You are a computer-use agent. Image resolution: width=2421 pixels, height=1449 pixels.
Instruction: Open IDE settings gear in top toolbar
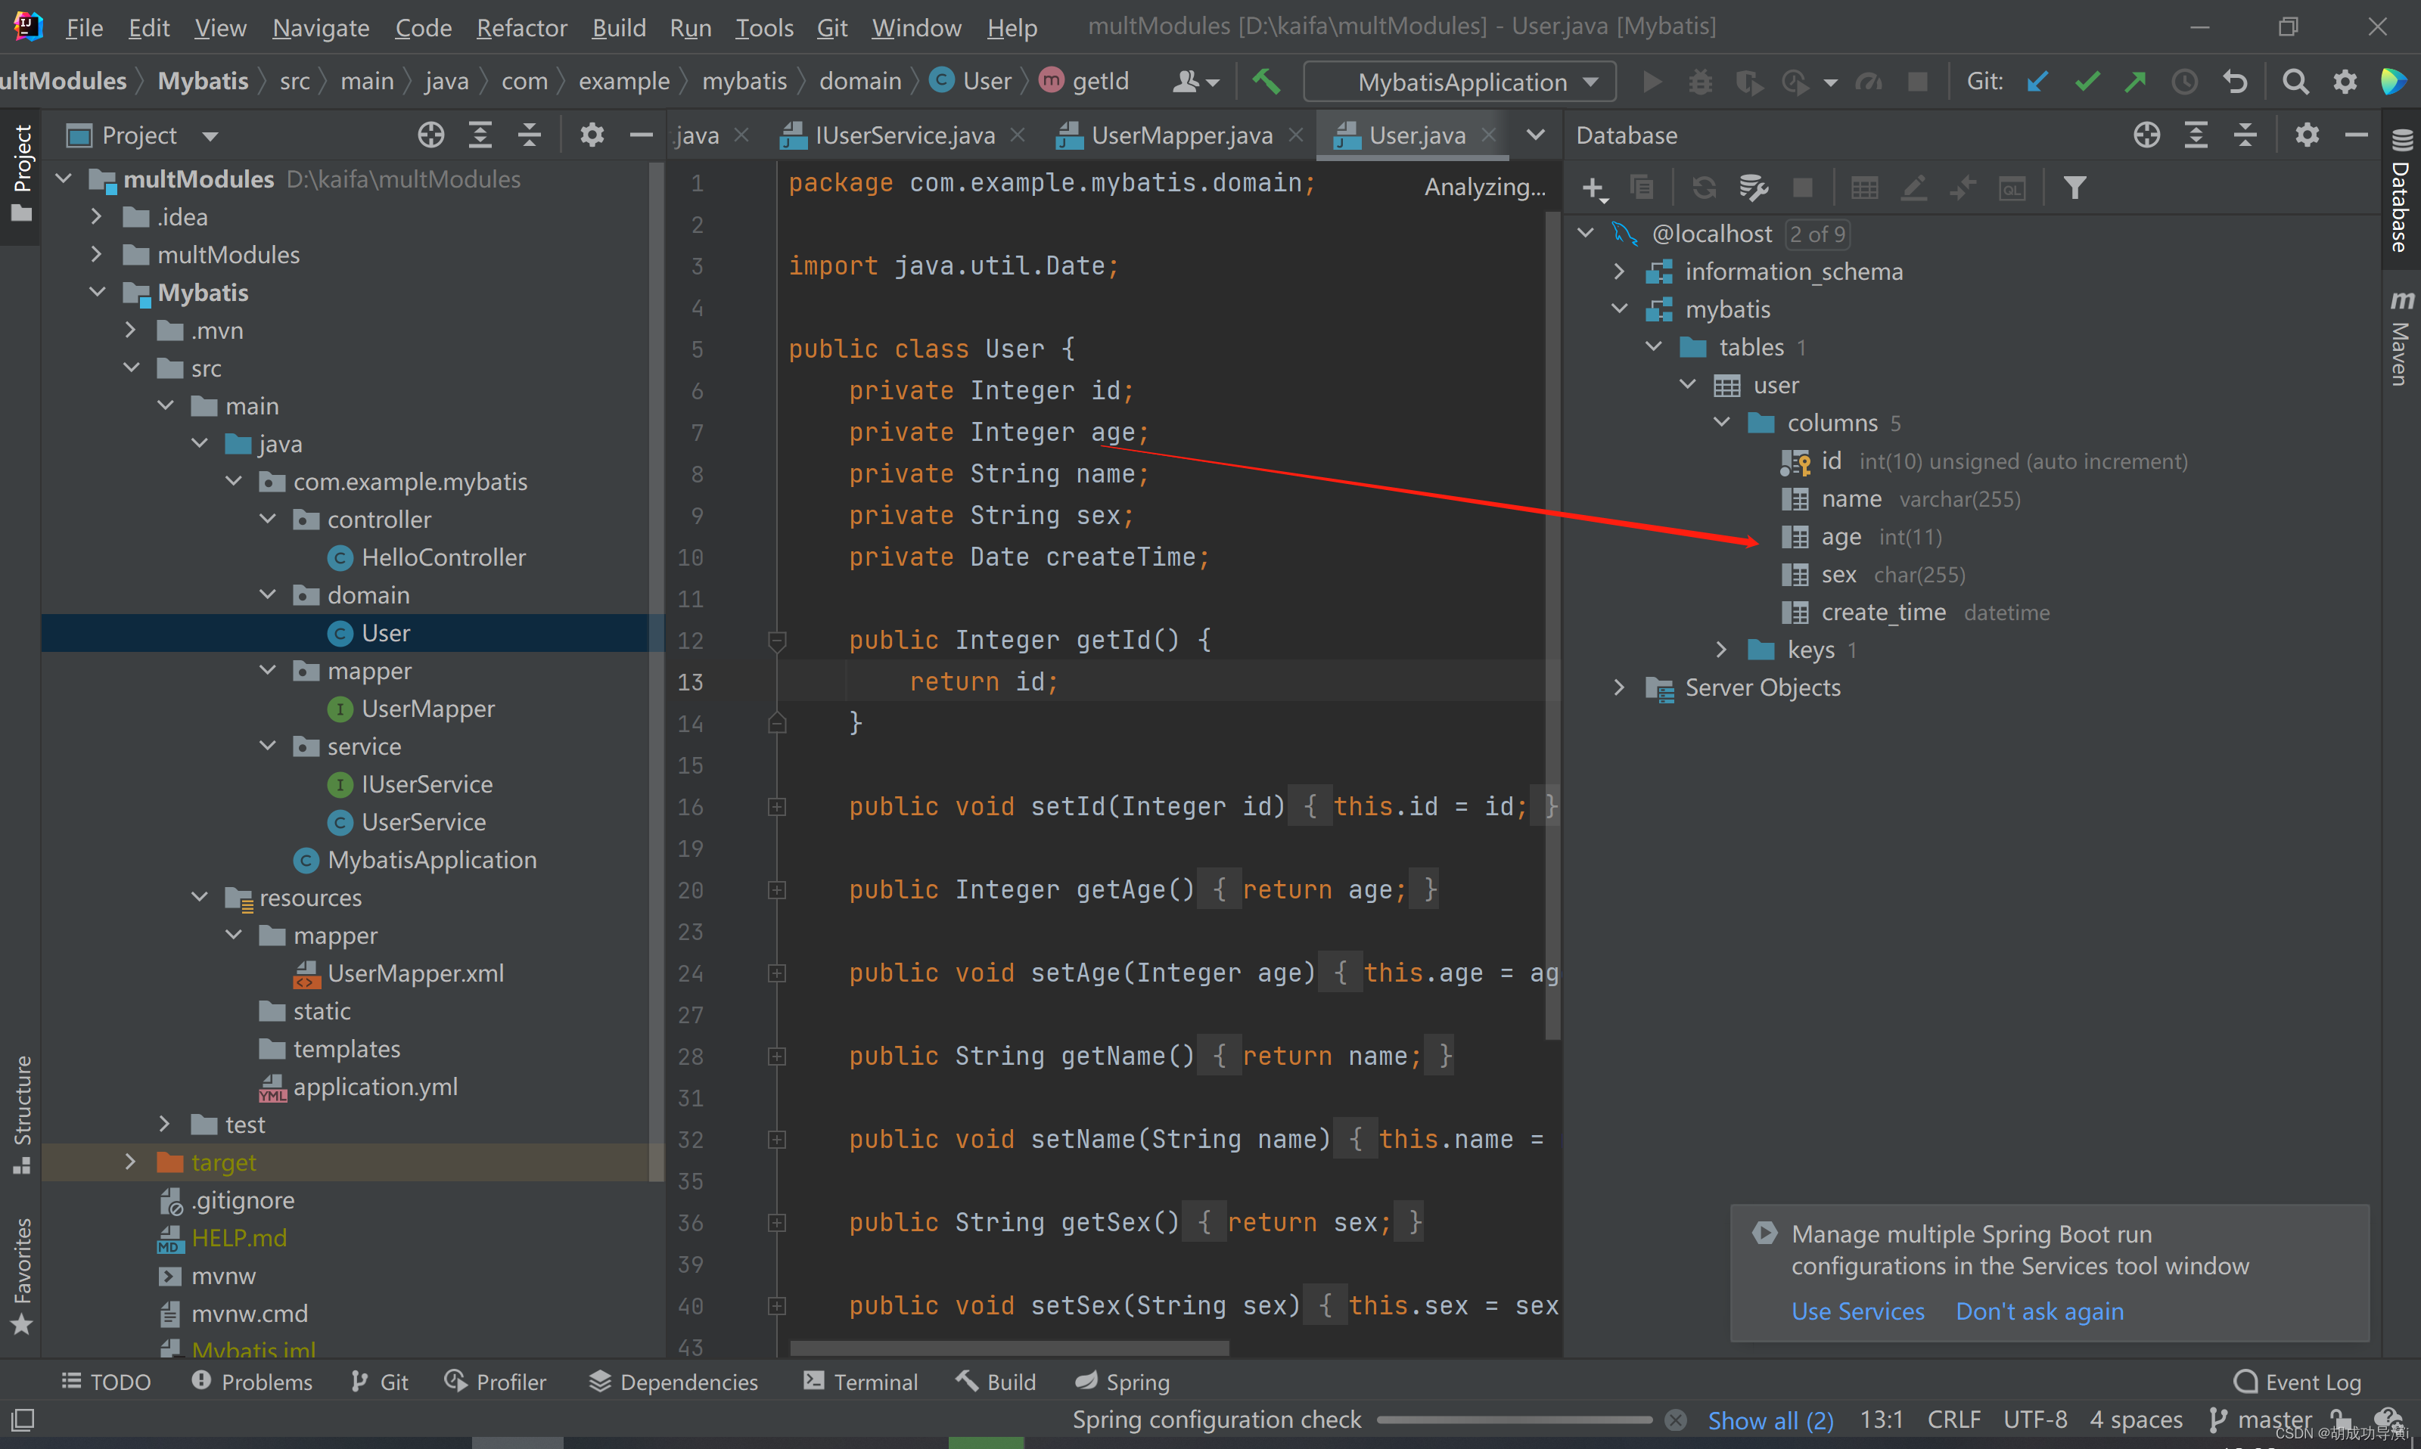[x=2345, y=81]
